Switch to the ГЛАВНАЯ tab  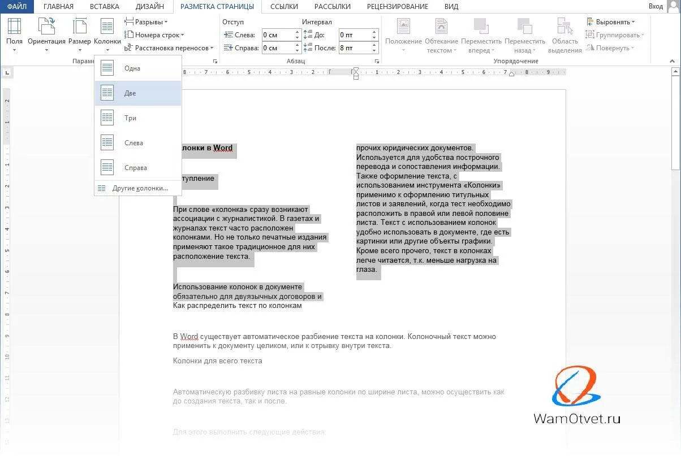click(x=59, y=7)
